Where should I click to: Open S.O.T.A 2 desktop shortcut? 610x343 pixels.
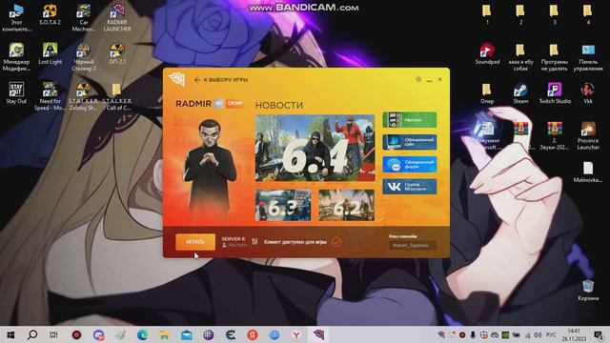click(x=50, y=15)
